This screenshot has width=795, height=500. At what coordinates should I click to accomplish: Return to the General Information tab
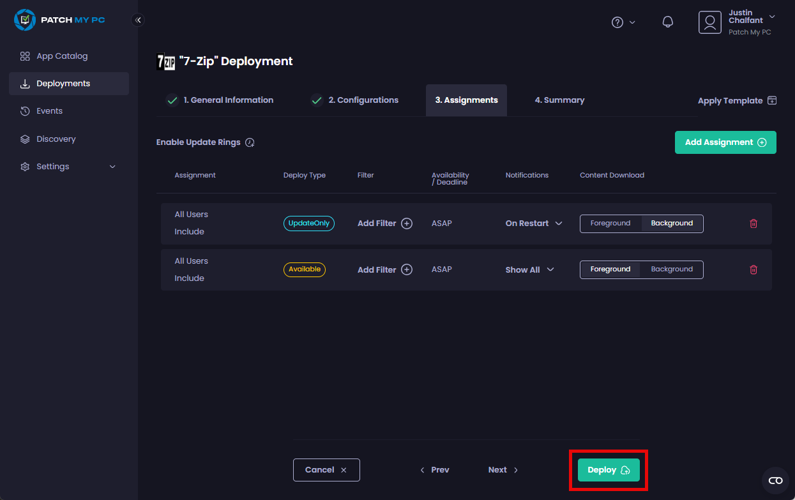point(228,100)
